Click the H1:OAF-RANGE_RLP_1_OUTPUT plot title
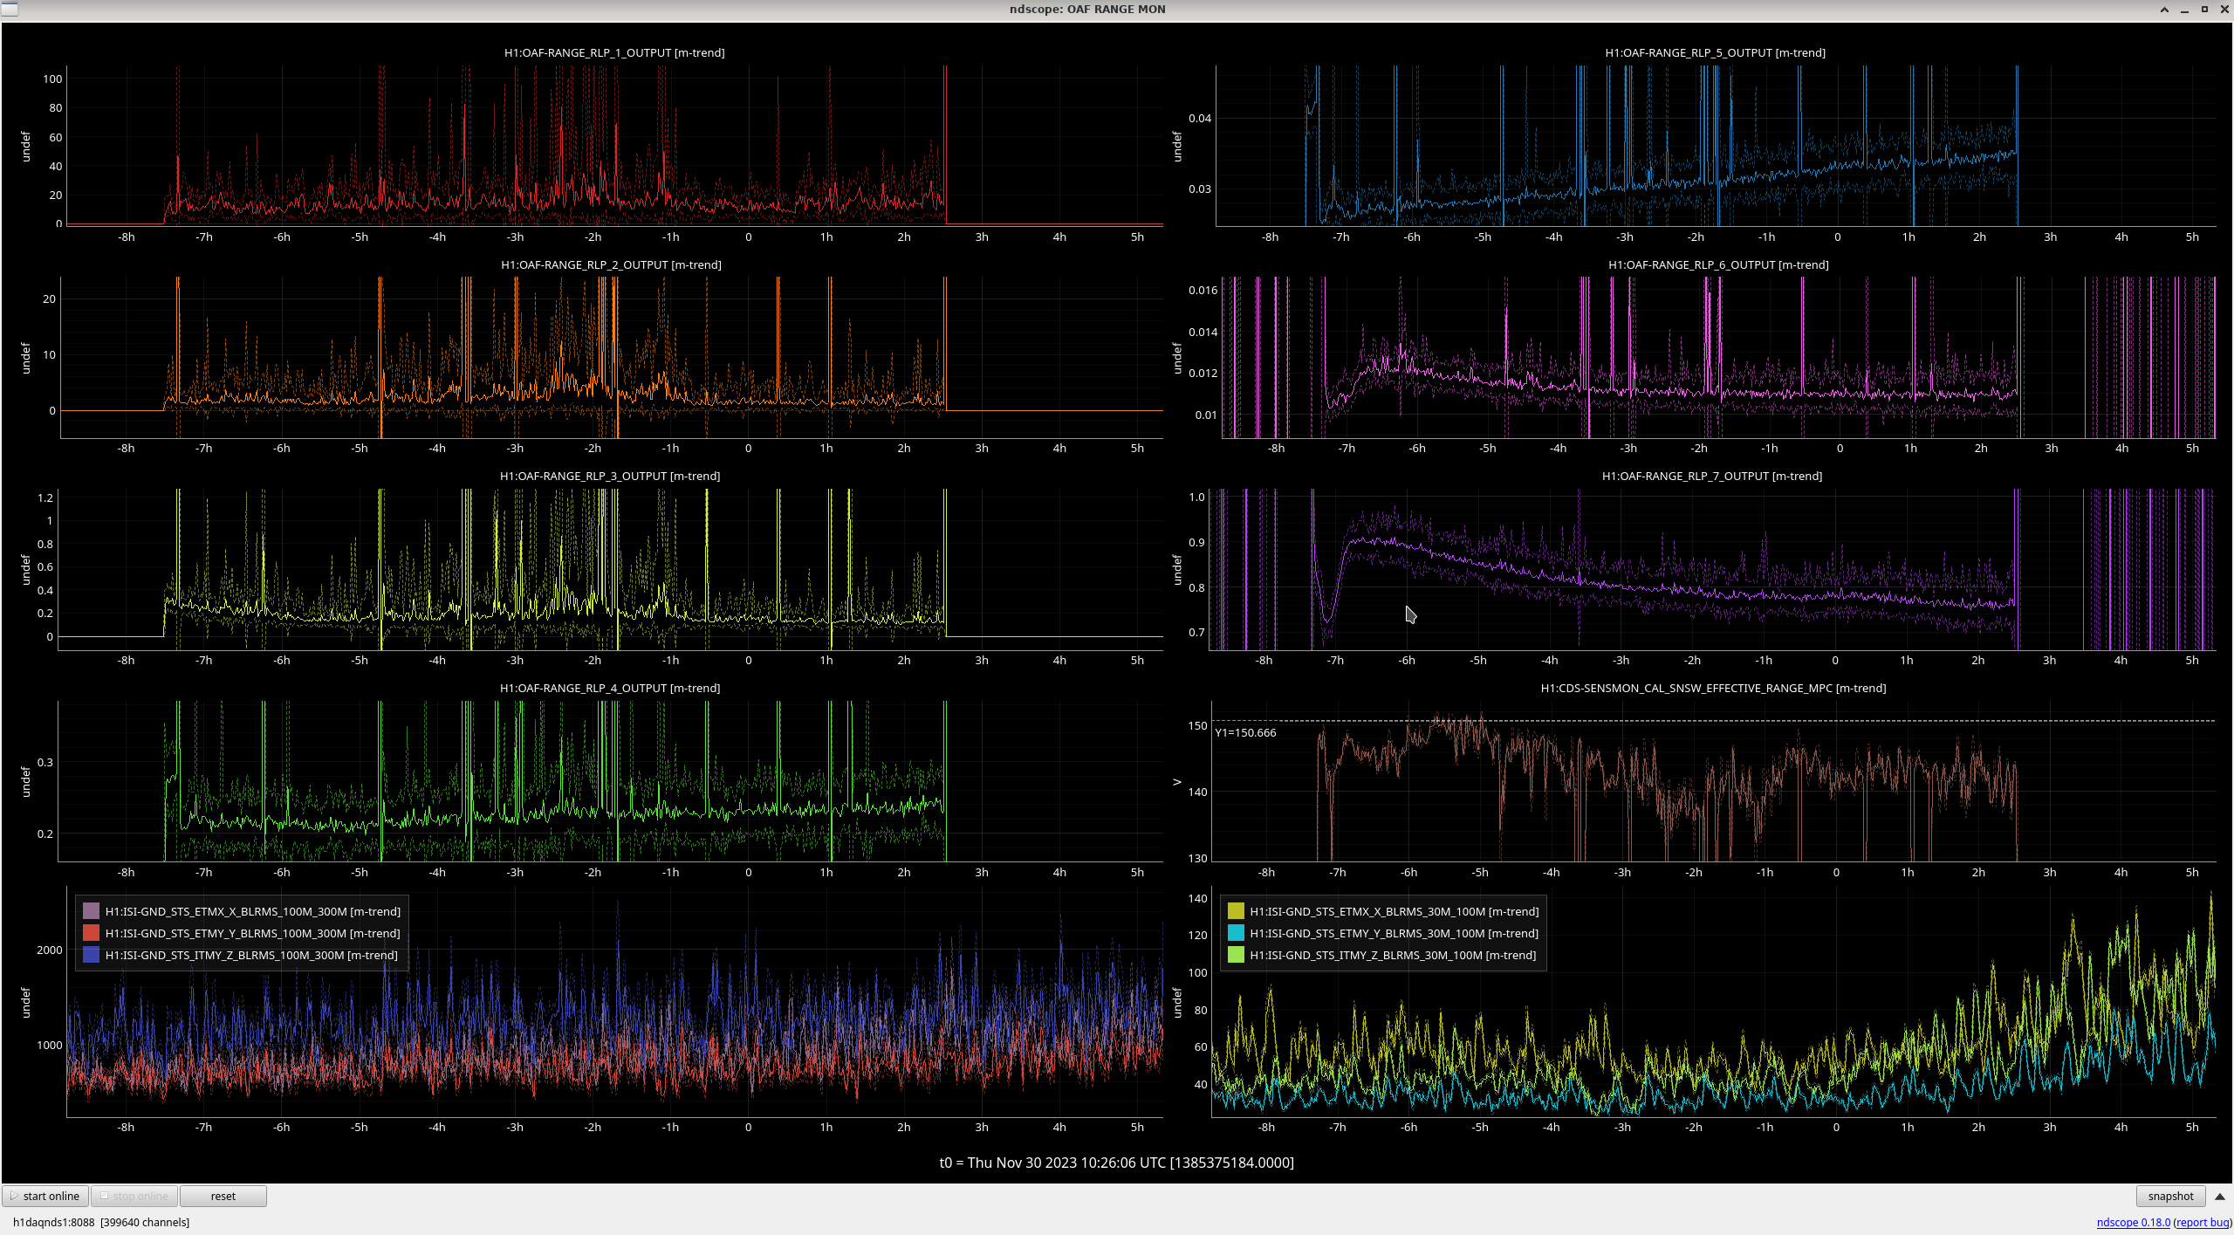Image resolution: width=2234 pixels, height=1235 pixels. tap(614, 52)
